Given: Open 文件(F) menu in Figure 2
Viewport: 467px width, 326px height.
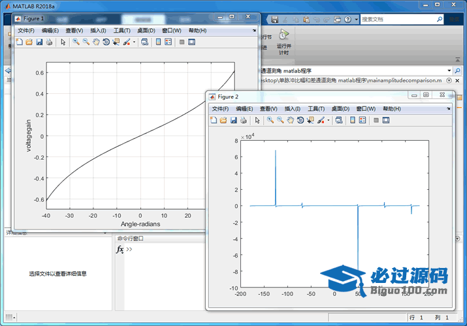Looking at the screenshot, I should [220, 109].
